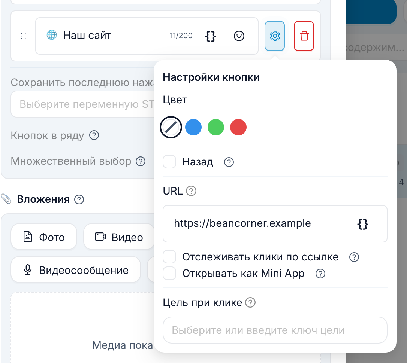This screenshot has height=363, width=407.
Task: Open help icon next to Множественный выбор
Action: (x=141, y=161)
